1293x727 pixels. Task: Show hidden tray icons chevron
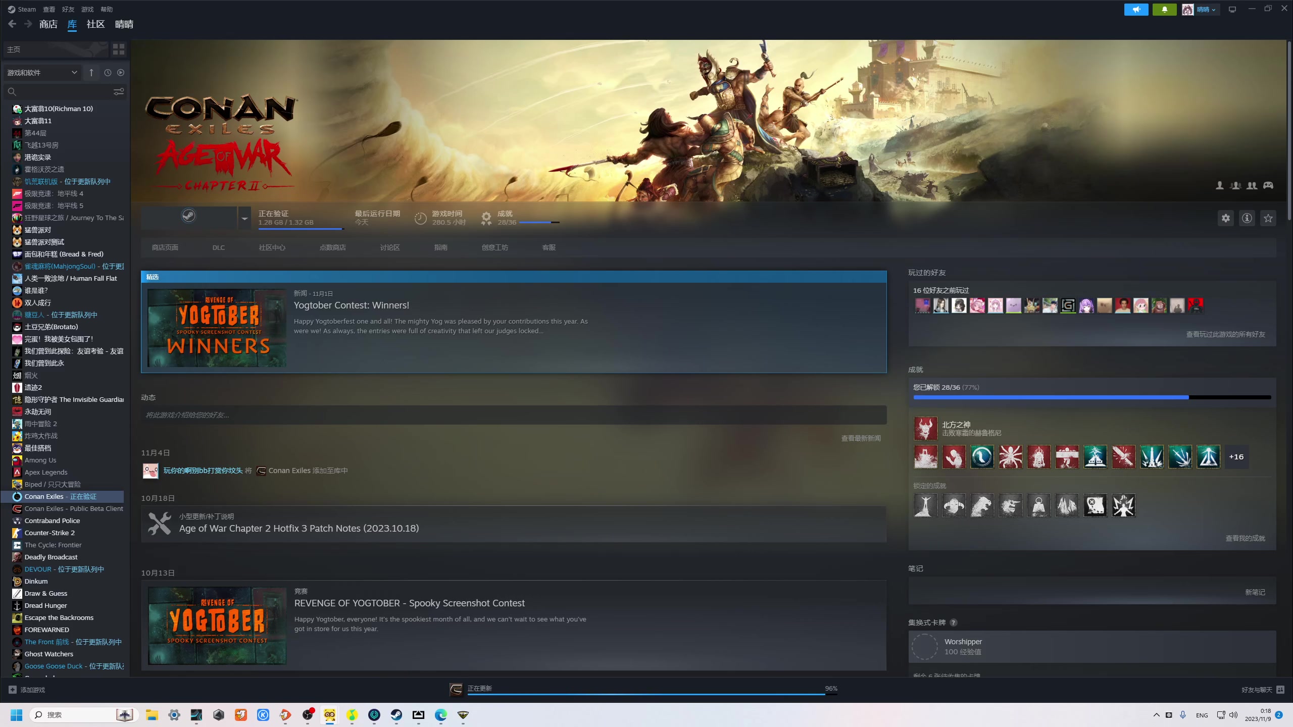pyautogui.click(x=1156, y=715)
